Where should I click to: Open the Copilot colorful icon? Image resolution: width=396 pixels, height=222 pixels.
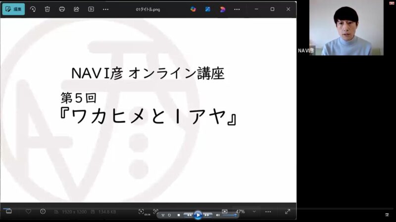[x=193, y=9]
